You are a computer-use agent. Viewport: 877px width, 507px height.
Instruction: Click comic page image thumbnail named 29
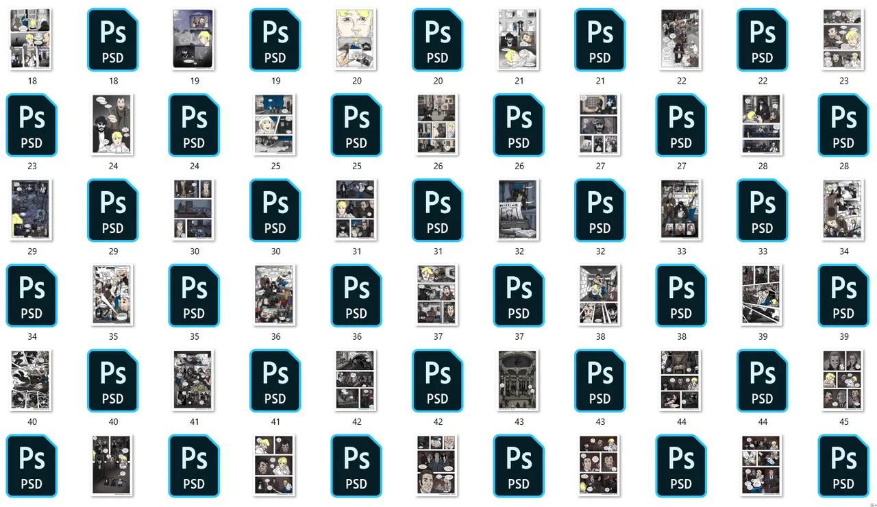(x=32, y=210)
